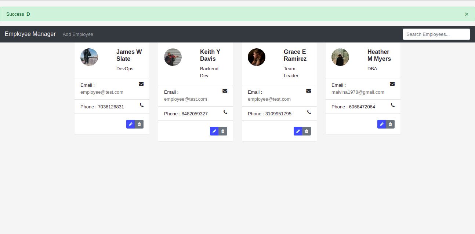Screen dimensions: 475x234
Task: Delete Grace E Ramirez with the trash button
Action: 307,131
